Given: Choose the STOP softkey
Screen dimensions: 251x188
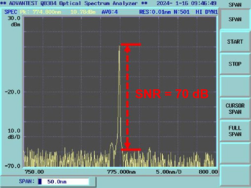Looking at the screenshot, I should point(235,63).
